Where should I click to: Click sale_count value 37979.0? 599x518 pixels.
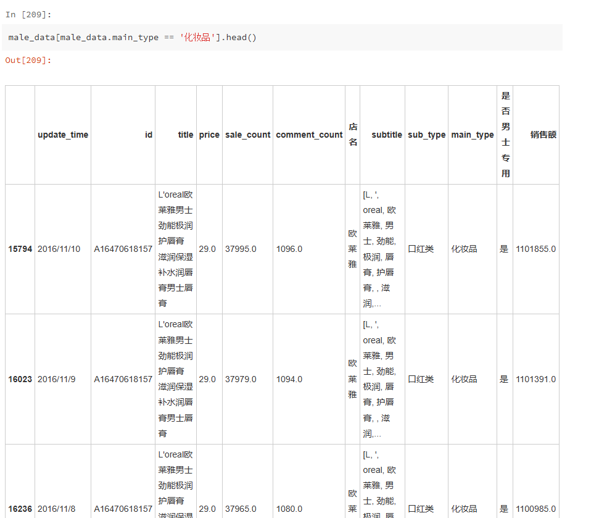point(241,379)
